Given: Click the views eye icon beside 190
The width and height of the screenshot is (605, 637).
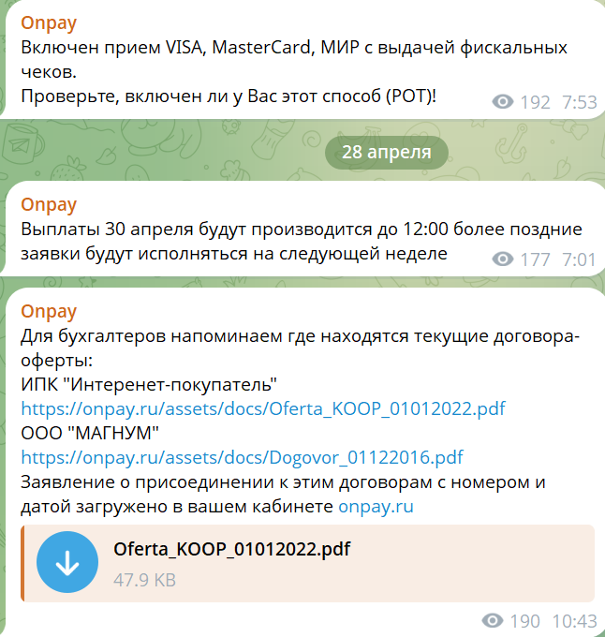Looking at the screenshot, I should tap(492, 620).
